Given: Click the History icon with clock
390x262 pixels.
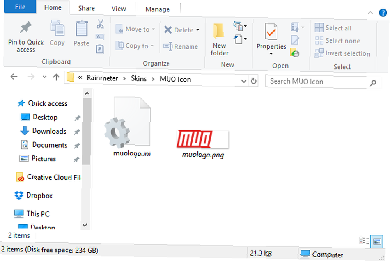Looking at the screenshot, I should pyautogui.click(x=294, y=53).
